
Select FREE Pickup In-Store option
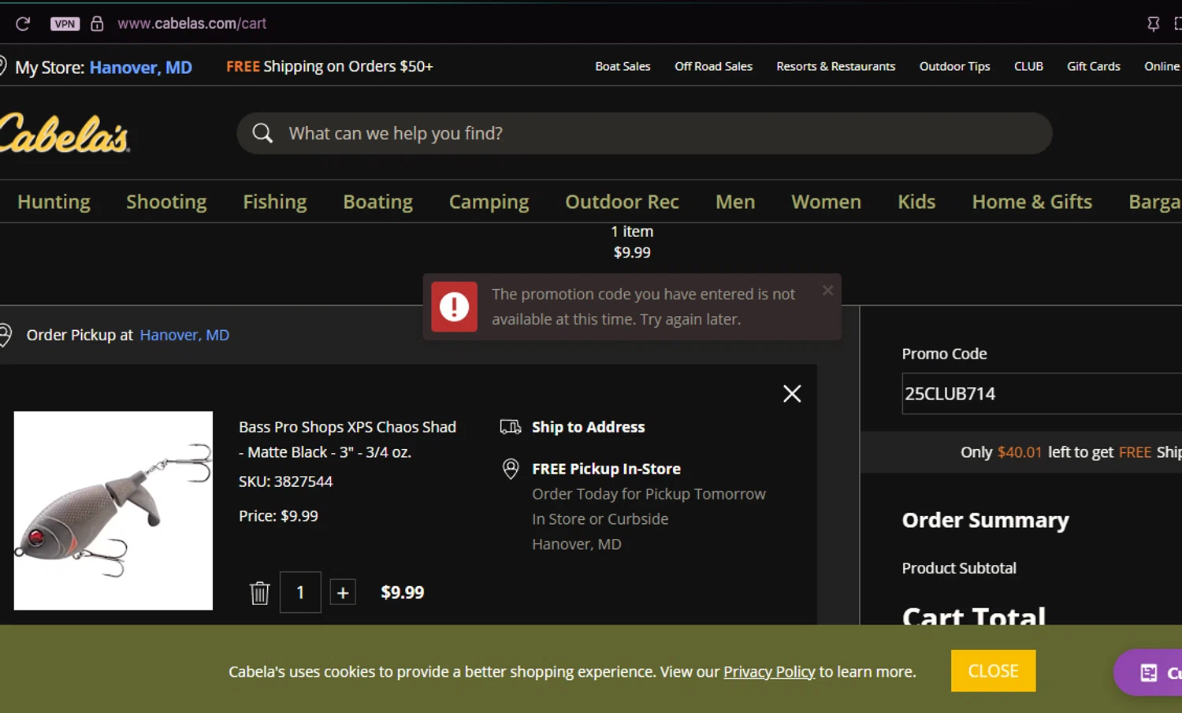(x=606, y=469)
